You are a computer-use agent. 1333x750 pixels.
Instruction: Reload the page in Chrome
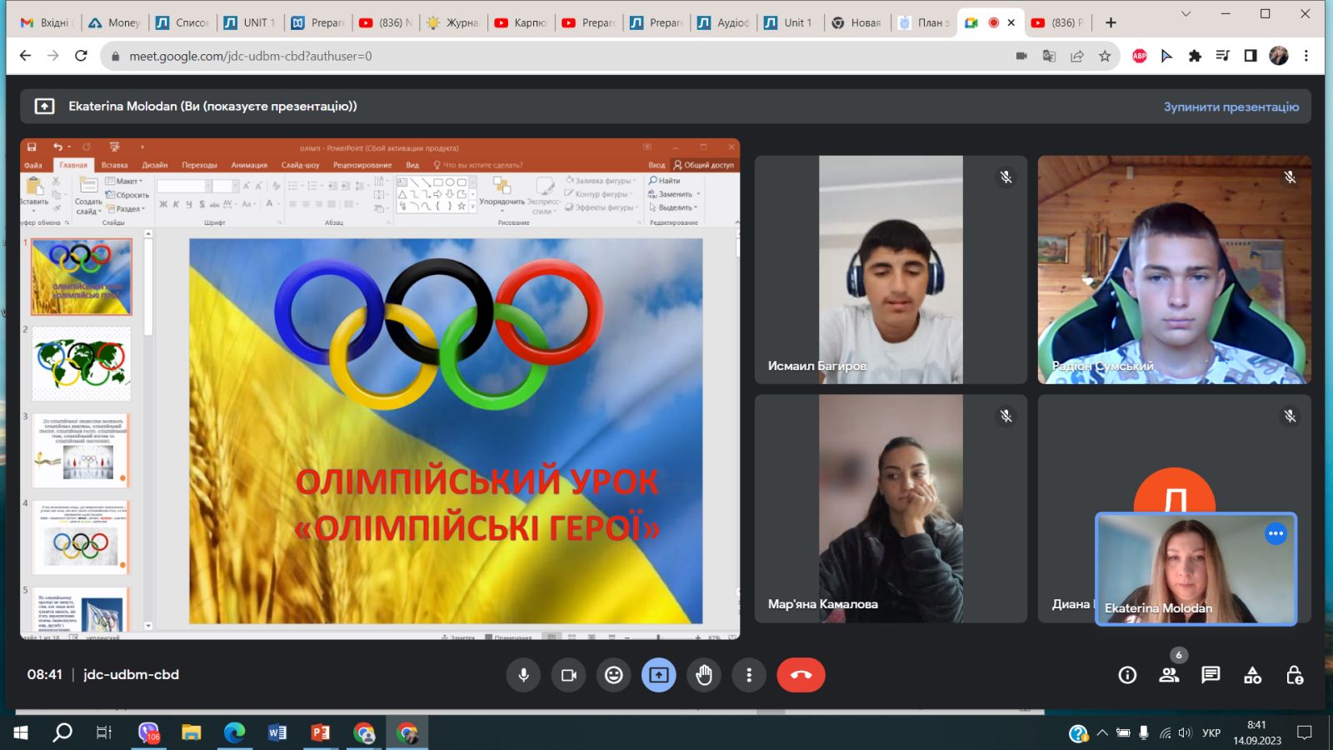click(x=81, y=56)
